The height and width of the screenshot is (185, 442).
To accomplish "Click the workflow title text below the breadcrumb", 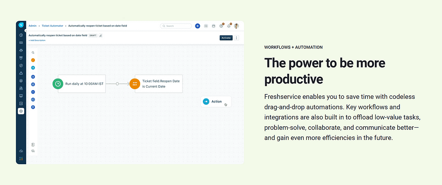I will point(58,35).
